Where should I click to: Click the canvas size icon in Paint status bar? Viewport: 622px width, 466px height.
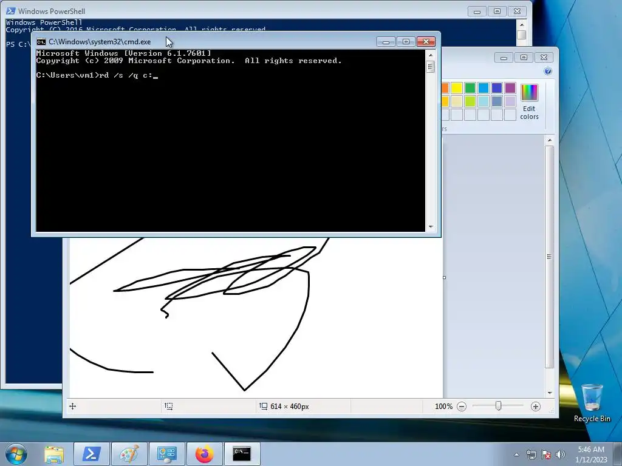[263, 406]
